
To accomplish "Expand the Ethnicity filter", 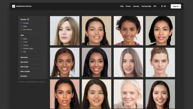I will click(33, 57).
